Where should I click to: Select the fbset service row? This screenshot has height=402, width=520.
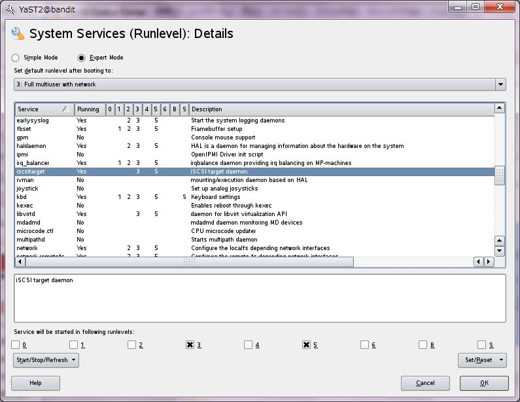click(x=254, y=129)
